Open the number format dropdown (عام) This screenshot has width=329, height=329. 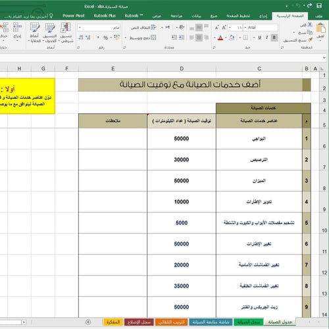[80, 28]
